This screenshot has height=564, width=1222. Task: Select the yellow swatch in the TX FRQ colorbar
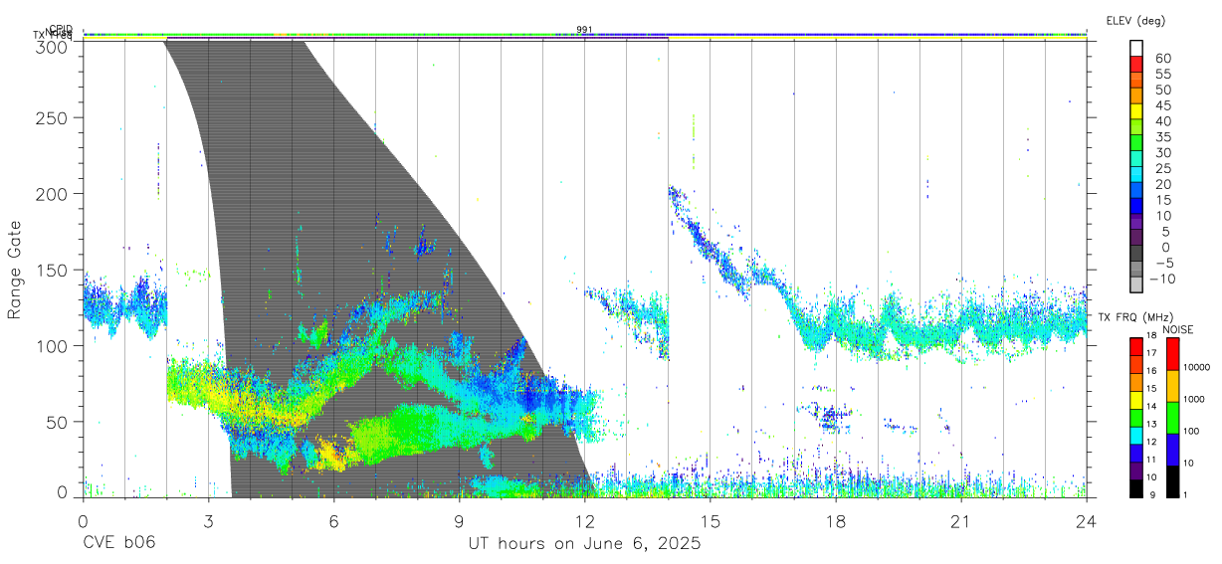(x=1137, y=401)
